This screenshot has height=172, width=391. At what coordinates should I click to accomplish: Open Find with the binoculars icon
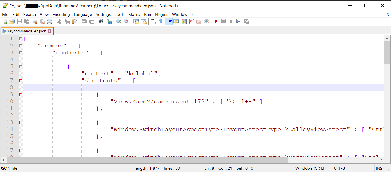pos(101,21)
